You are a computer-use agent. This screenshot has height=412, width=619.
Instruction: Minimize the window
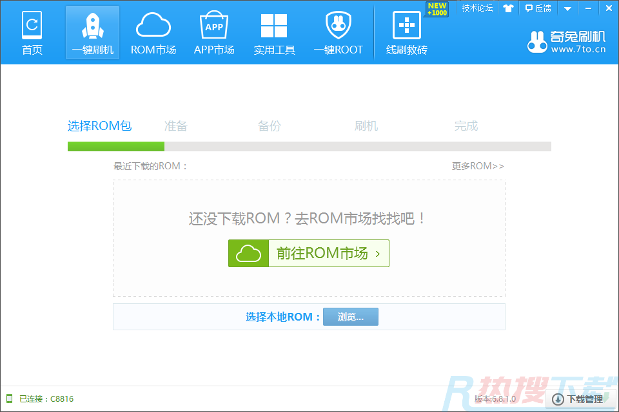tap(588, 8)
